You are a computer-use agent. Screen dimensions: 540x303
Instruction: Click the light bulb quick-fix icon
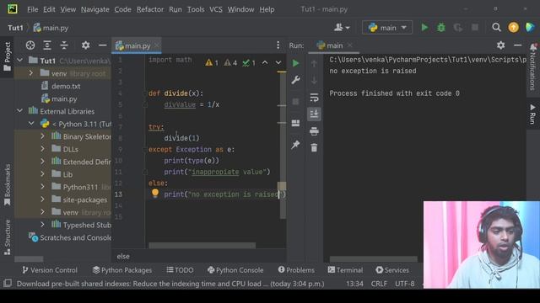155,194
